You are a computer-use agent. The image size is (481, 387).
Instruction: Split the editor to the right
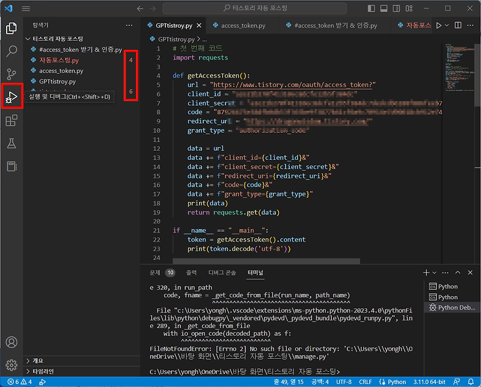click(x=458, y=25)
